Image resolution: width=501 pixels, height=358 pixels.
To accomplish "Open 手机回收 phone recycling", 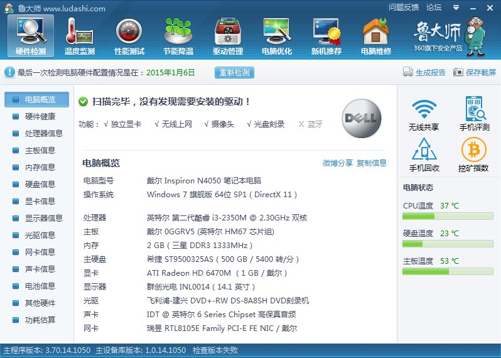I will click(x=424, y=155).
